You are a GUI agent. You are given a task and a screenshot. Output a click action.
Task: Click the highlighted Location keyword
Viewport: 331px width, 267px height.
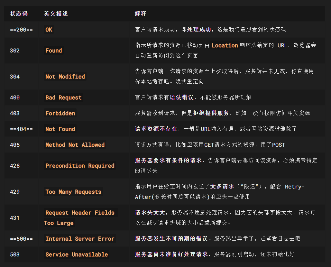(x=225, y=45)
